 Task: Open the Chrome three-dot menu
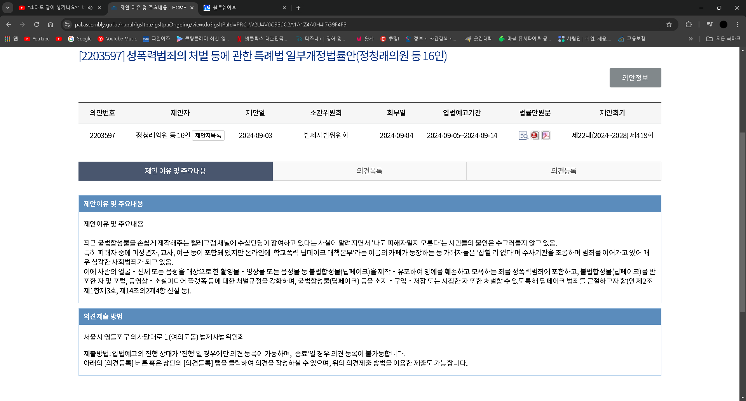tap(737, 24)
